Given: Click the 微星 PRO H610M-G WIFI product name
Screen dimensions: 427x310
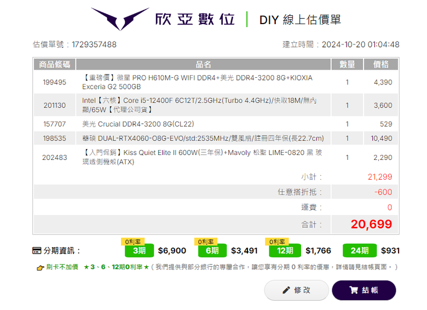Looking at the screenshot, I should tap(198, 82).
